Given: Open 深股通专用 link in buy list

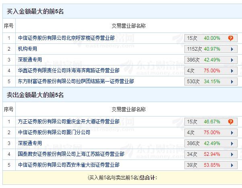Looking at the screenshot, I should (30, 59).
